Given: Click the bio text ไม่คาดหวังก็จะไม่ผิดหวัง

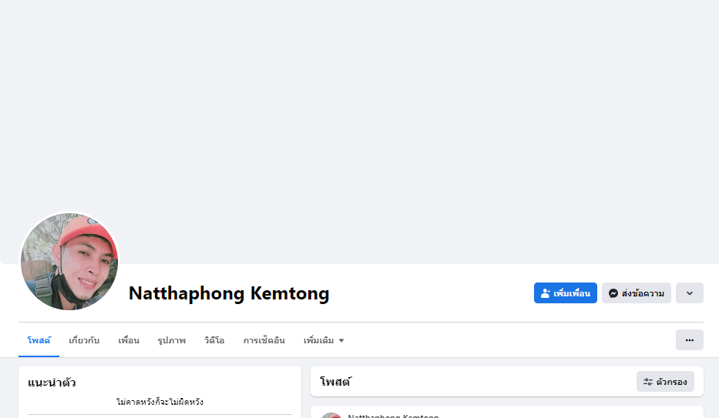Looking at the screenshot, I should [160, 402].
